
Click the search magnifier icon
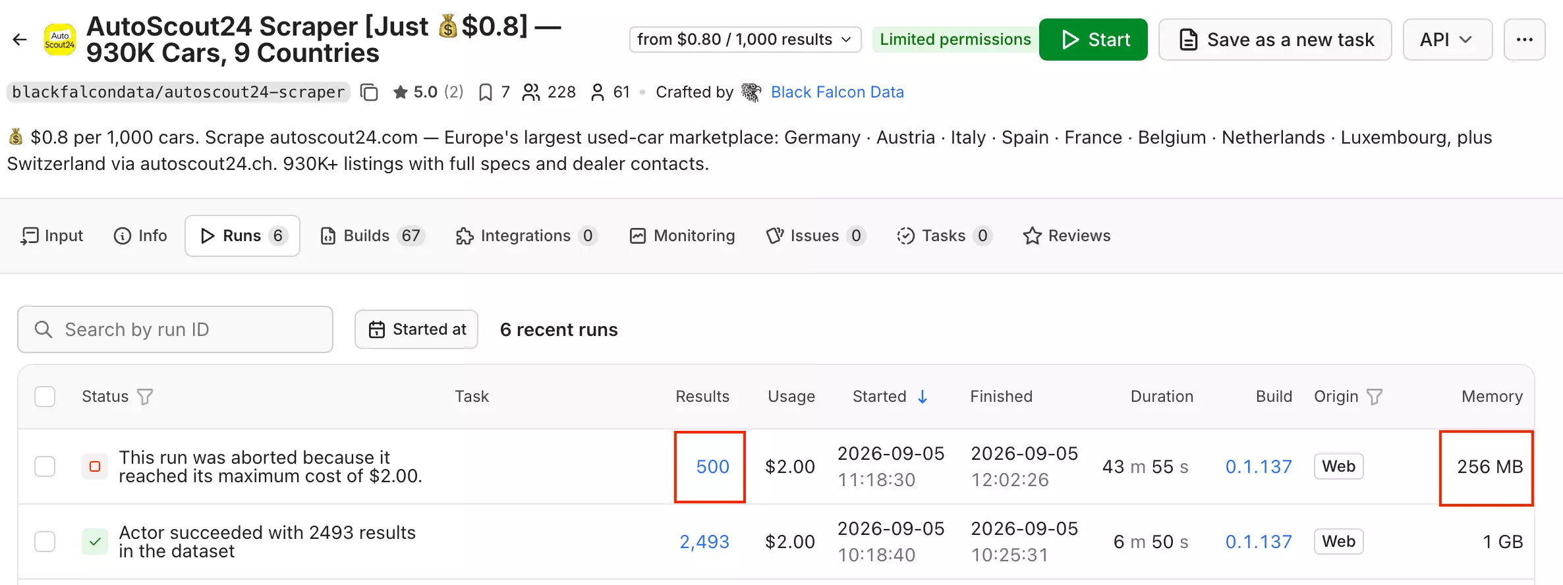43,329
